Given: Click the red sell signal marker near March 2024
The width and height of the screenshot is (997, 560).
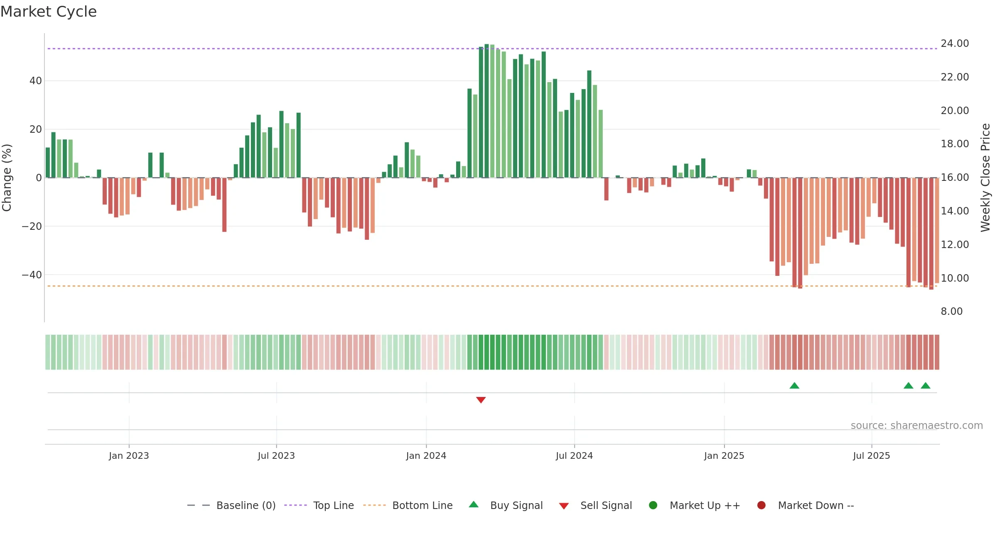Looking at the screenshot, I should coord(481,400).
